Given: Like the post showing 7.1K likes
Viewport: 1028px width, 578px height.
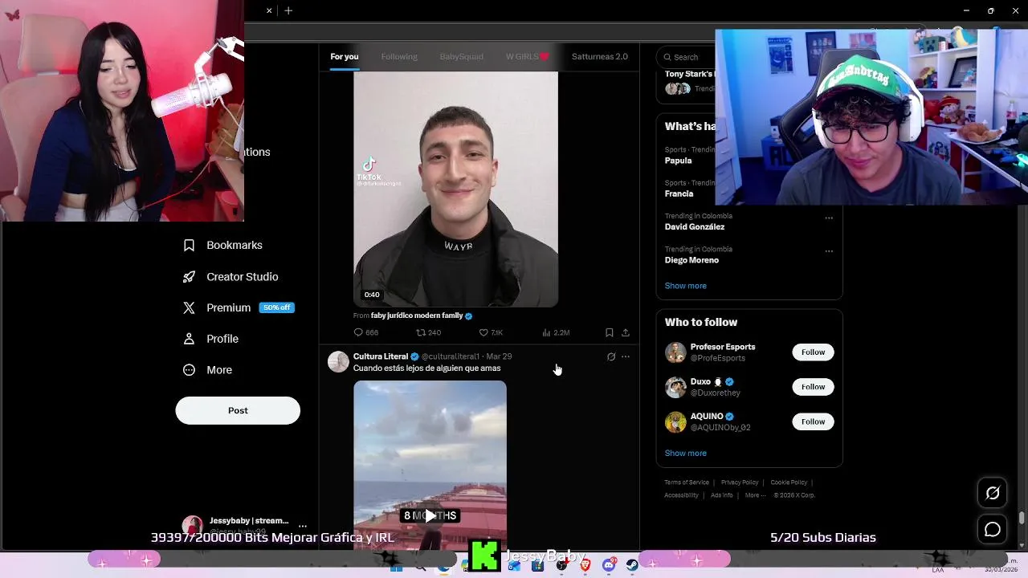Looking at the screenshot, I should pyautogui.click(x=491, y=332).
